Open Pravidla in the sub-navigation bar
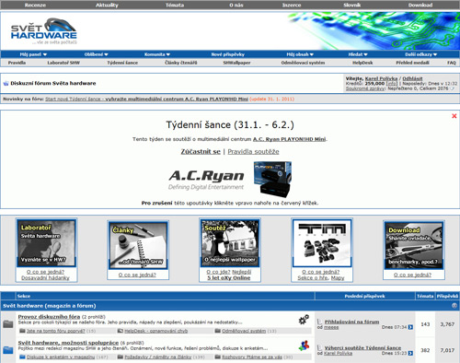Screen dimensions: 460x363 17,63
